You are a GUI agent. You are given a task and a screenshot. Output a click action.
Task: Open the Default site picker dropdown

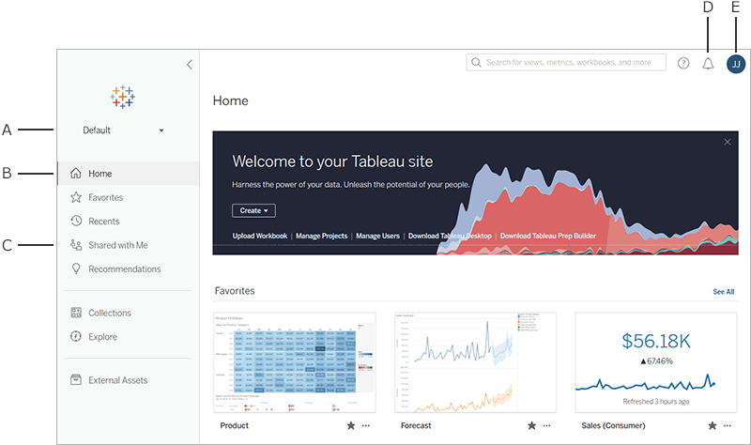tap(123, 130)
